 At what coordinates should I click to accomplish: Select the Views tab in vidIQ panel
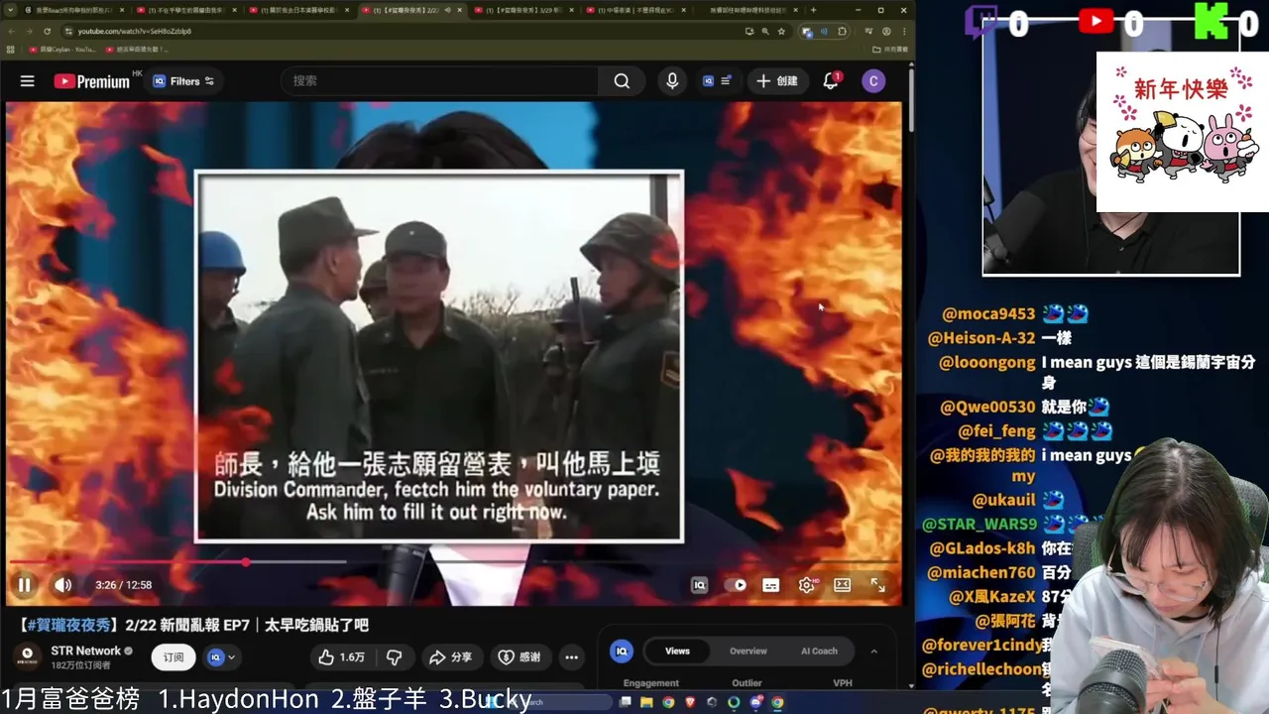point(677,651)
